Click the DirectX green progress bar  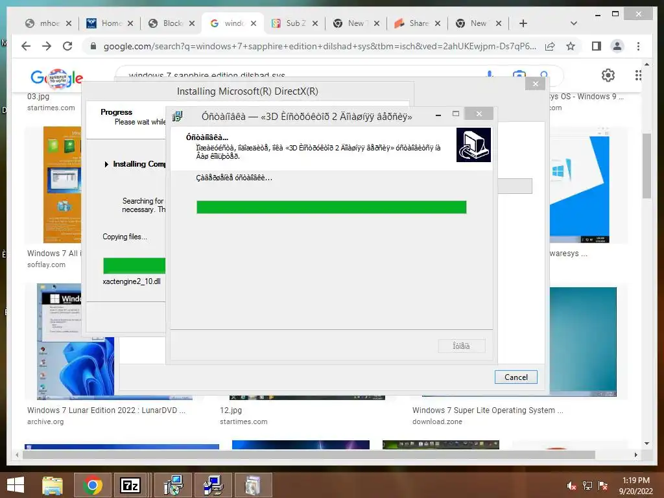tap(134, 265)
